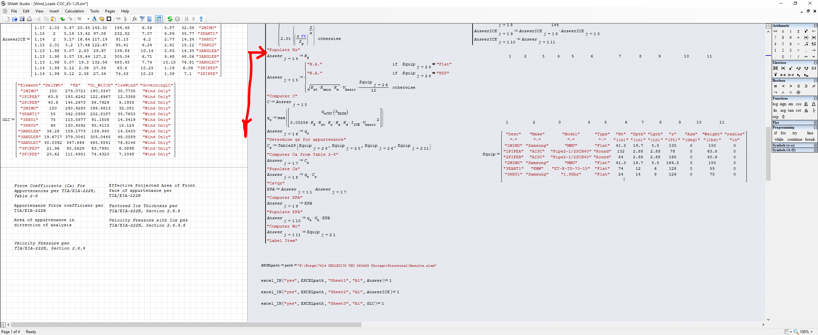Open a file with the Open toolbar icon

tap(14, 19)
